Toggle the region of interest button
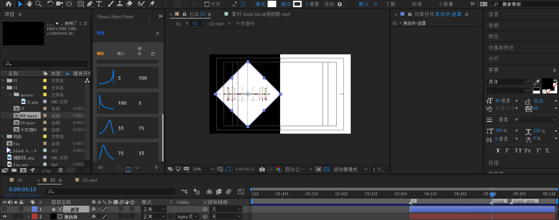Screen dimensions: 559x220 point(318,169)
